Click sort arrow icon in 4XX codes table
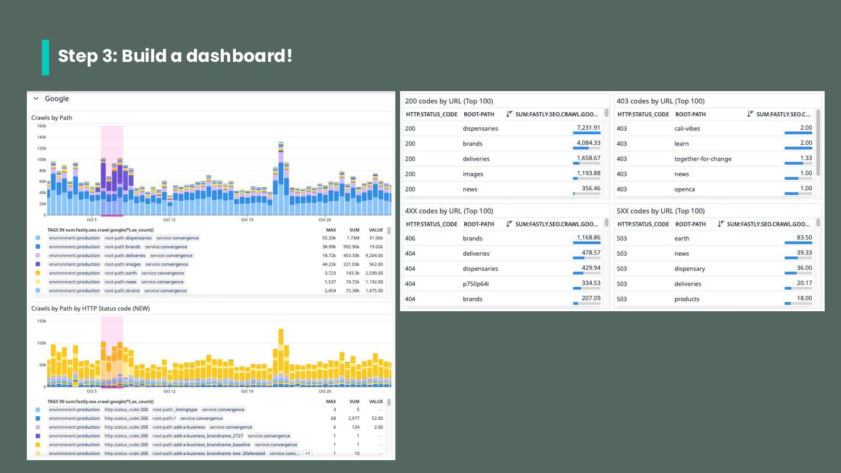 (x=509, y=224)
